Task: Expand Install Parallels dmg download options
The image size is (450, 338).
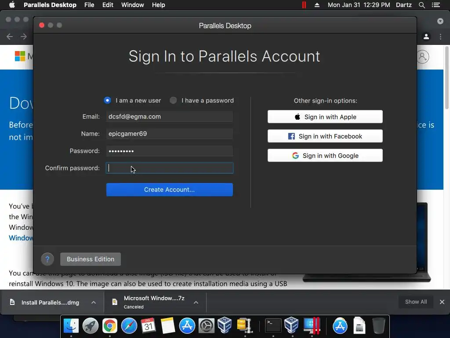Action: pyautogui.click(x=94, y=302)
